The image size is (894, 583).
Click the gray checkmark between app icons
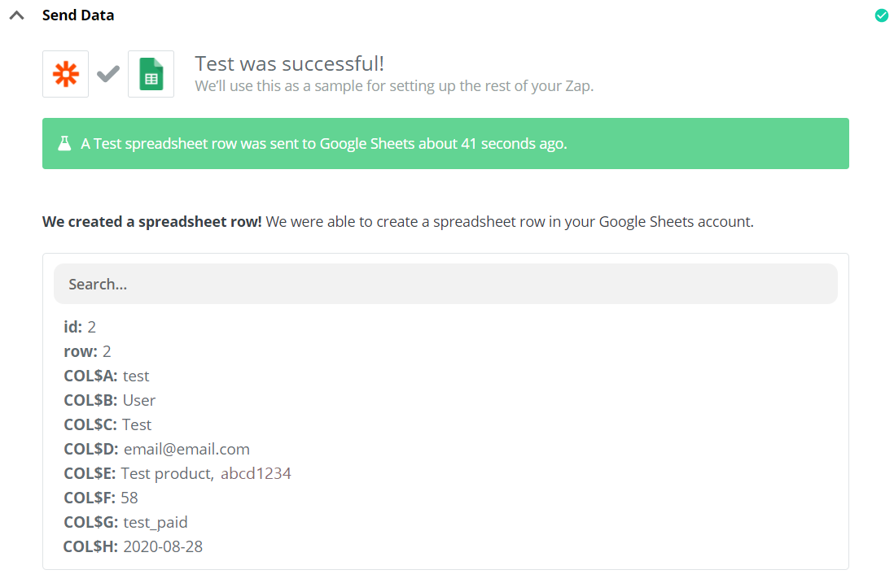pos(108,74)
